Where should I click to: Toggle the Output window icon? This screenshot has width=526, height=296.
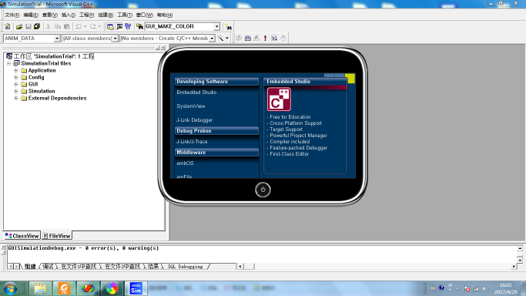pos(119,26)
